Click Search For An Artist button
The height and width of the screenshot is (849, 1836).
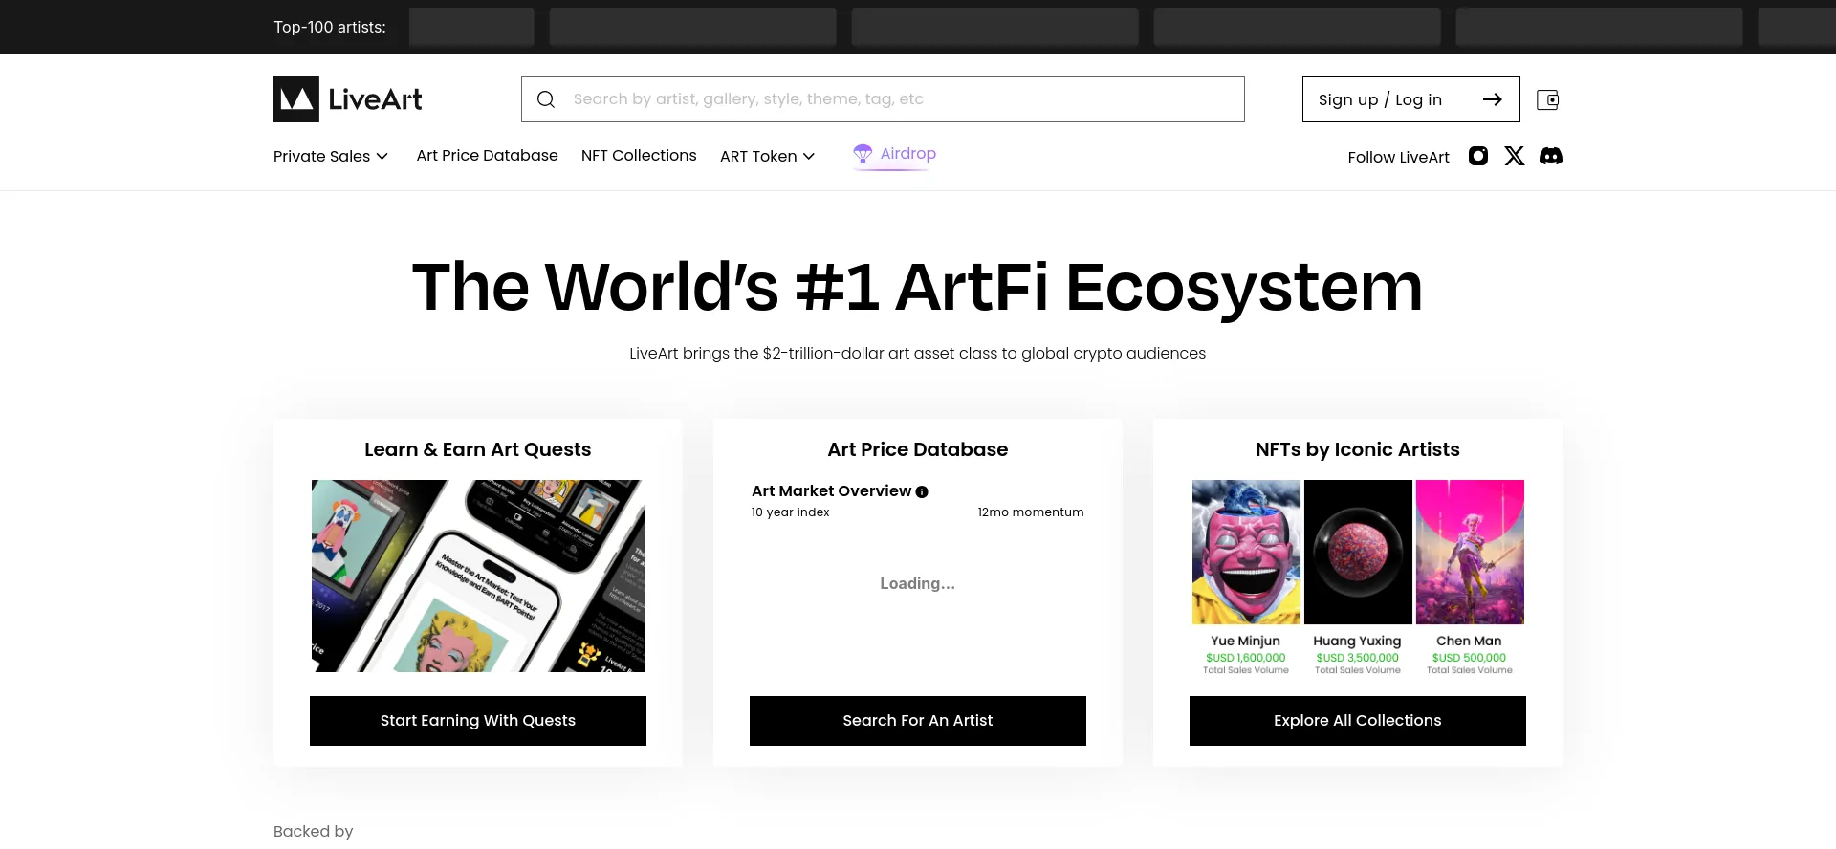pos(918,721)
